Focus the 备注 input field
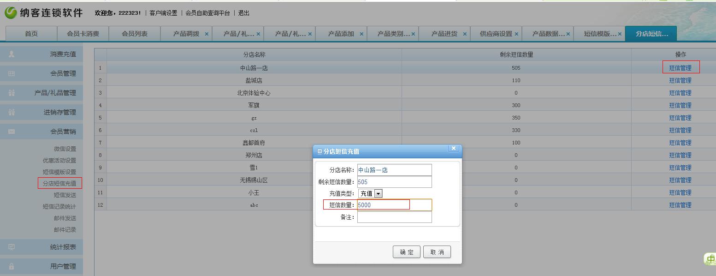Viewport: 716px width, 276px height. (394, 217)
